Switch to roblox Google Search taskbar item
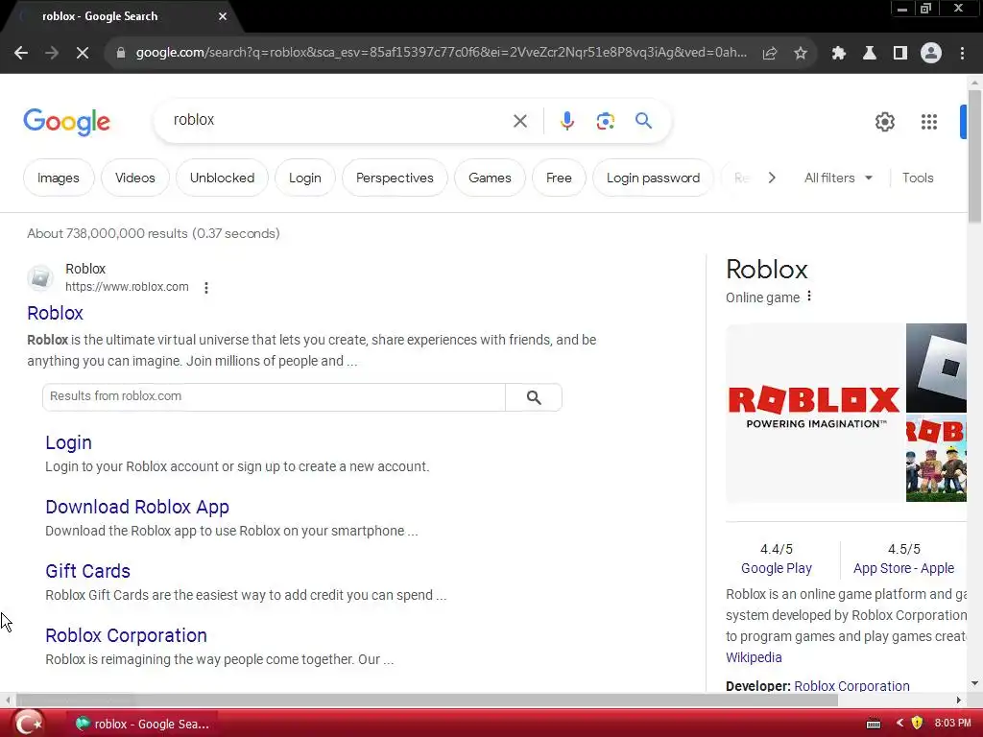This screenshot has height=737, width=983. click(x=142, y=724)
